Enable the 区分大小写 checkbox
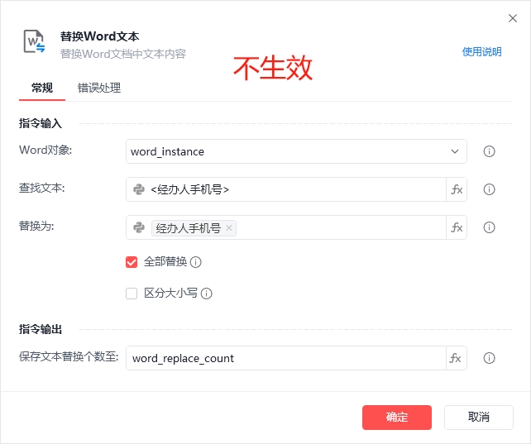This screenshot has width=531, height=444. click(132, 293)
